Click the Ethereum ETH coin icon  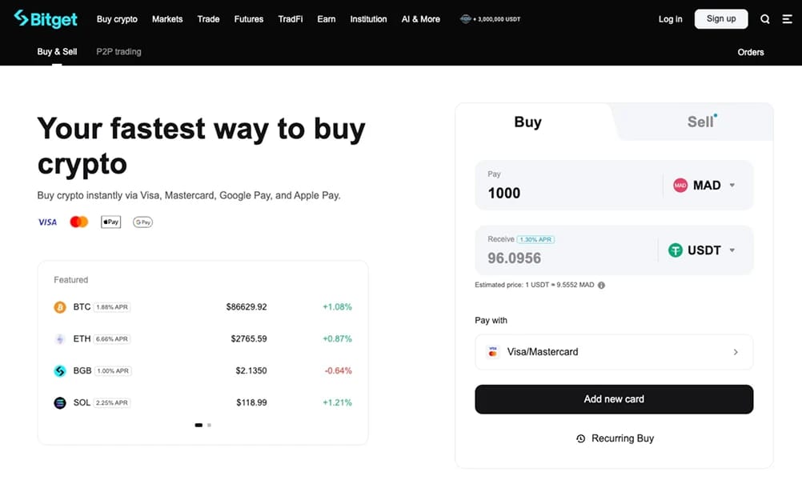tap(60, 339)
